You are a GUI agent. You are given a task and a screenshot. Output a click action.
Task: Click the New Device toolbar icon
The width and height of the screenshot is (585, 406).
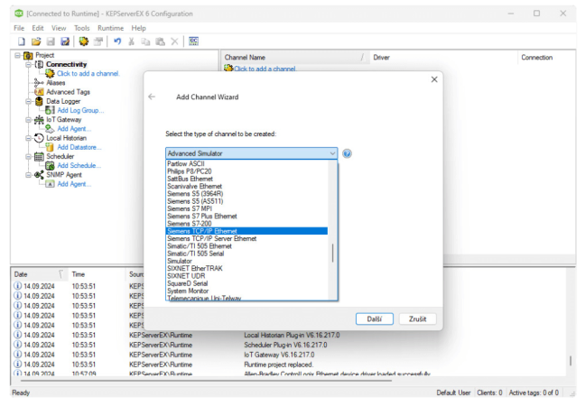point(98,42)
